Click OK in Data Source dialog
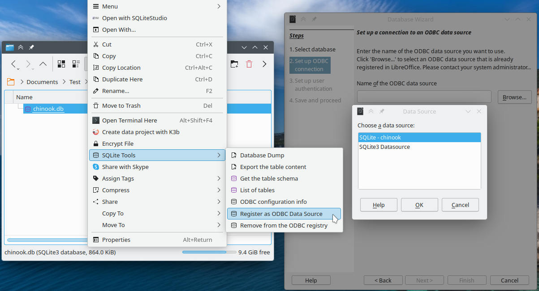539x291 pixels. pos(419,205)
